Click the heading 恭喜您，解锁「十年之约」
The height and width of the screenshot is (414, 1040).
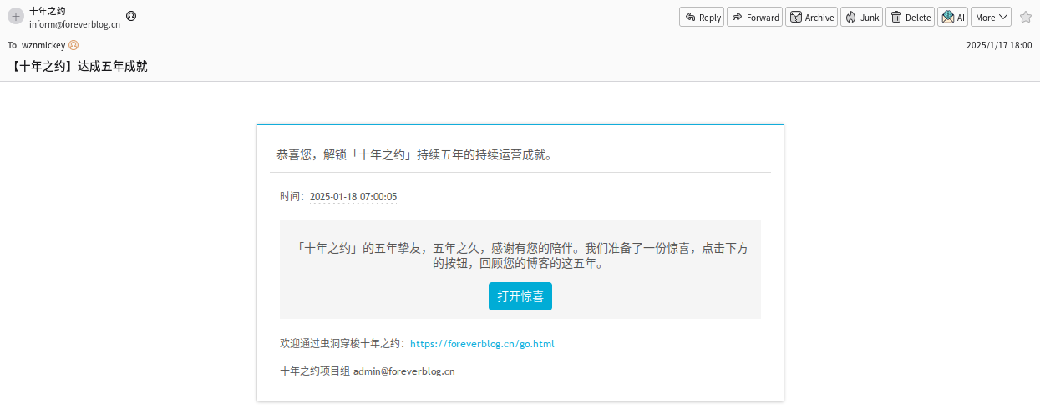413,154
